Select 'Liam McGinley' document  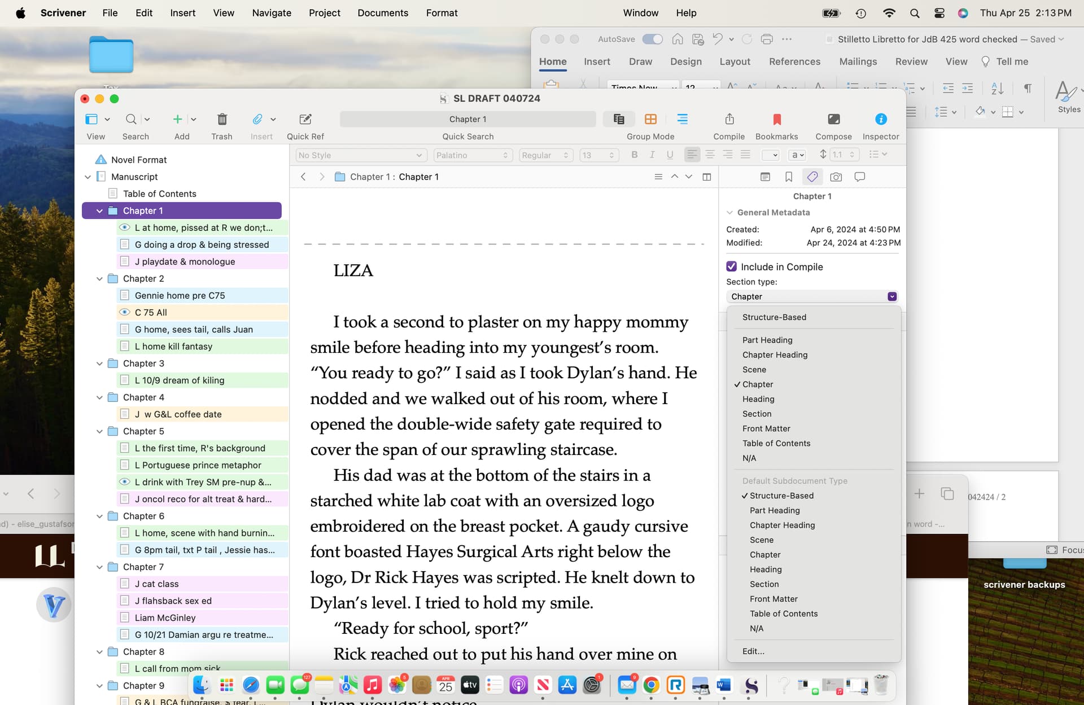[x=202, y=618]
